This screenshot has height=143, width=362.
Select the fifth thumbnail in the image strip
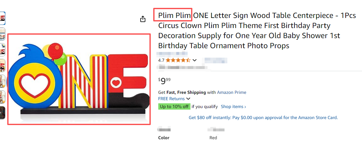[2, 81]
